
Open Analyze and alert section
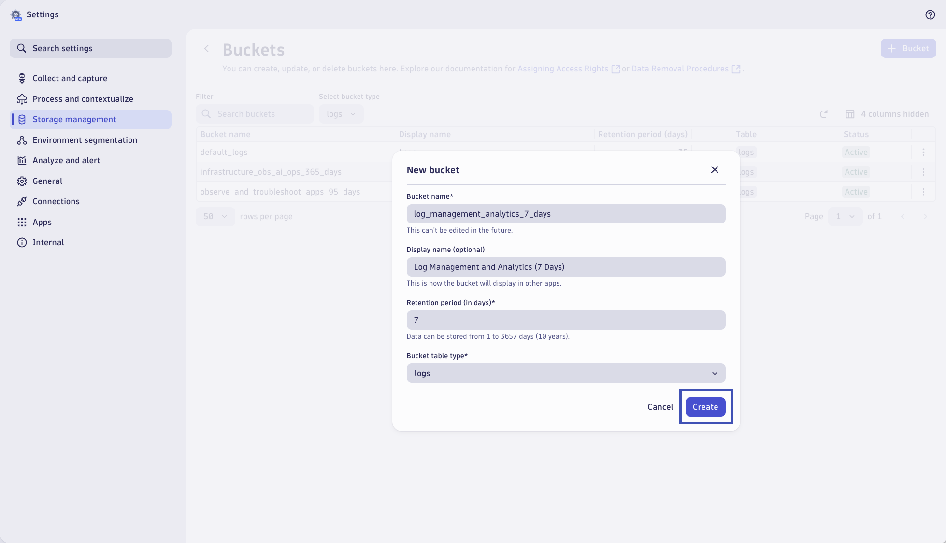(90, 160)
